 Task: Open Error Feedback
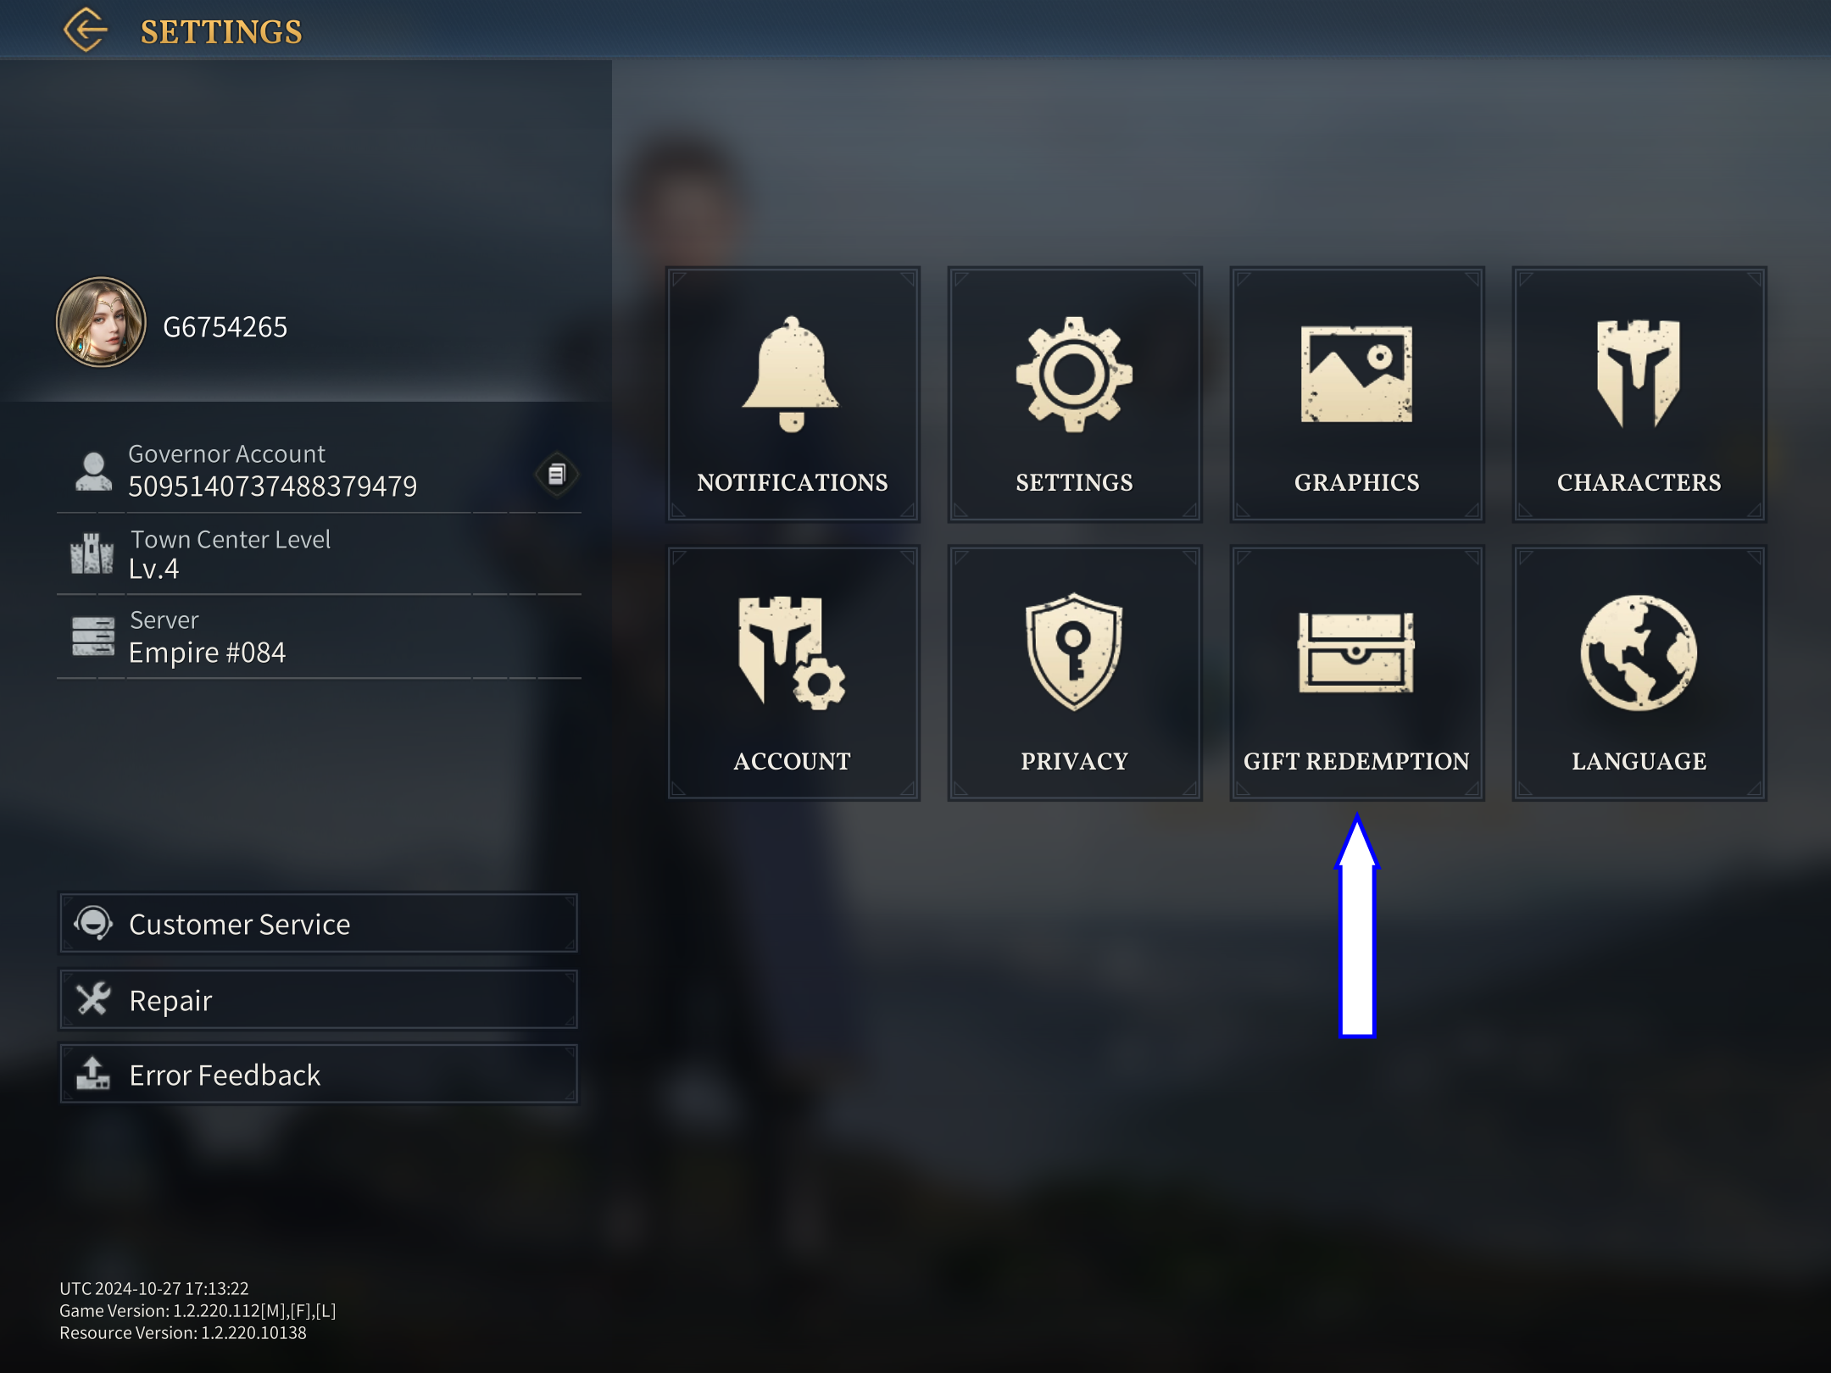(x=318, y=1074)
